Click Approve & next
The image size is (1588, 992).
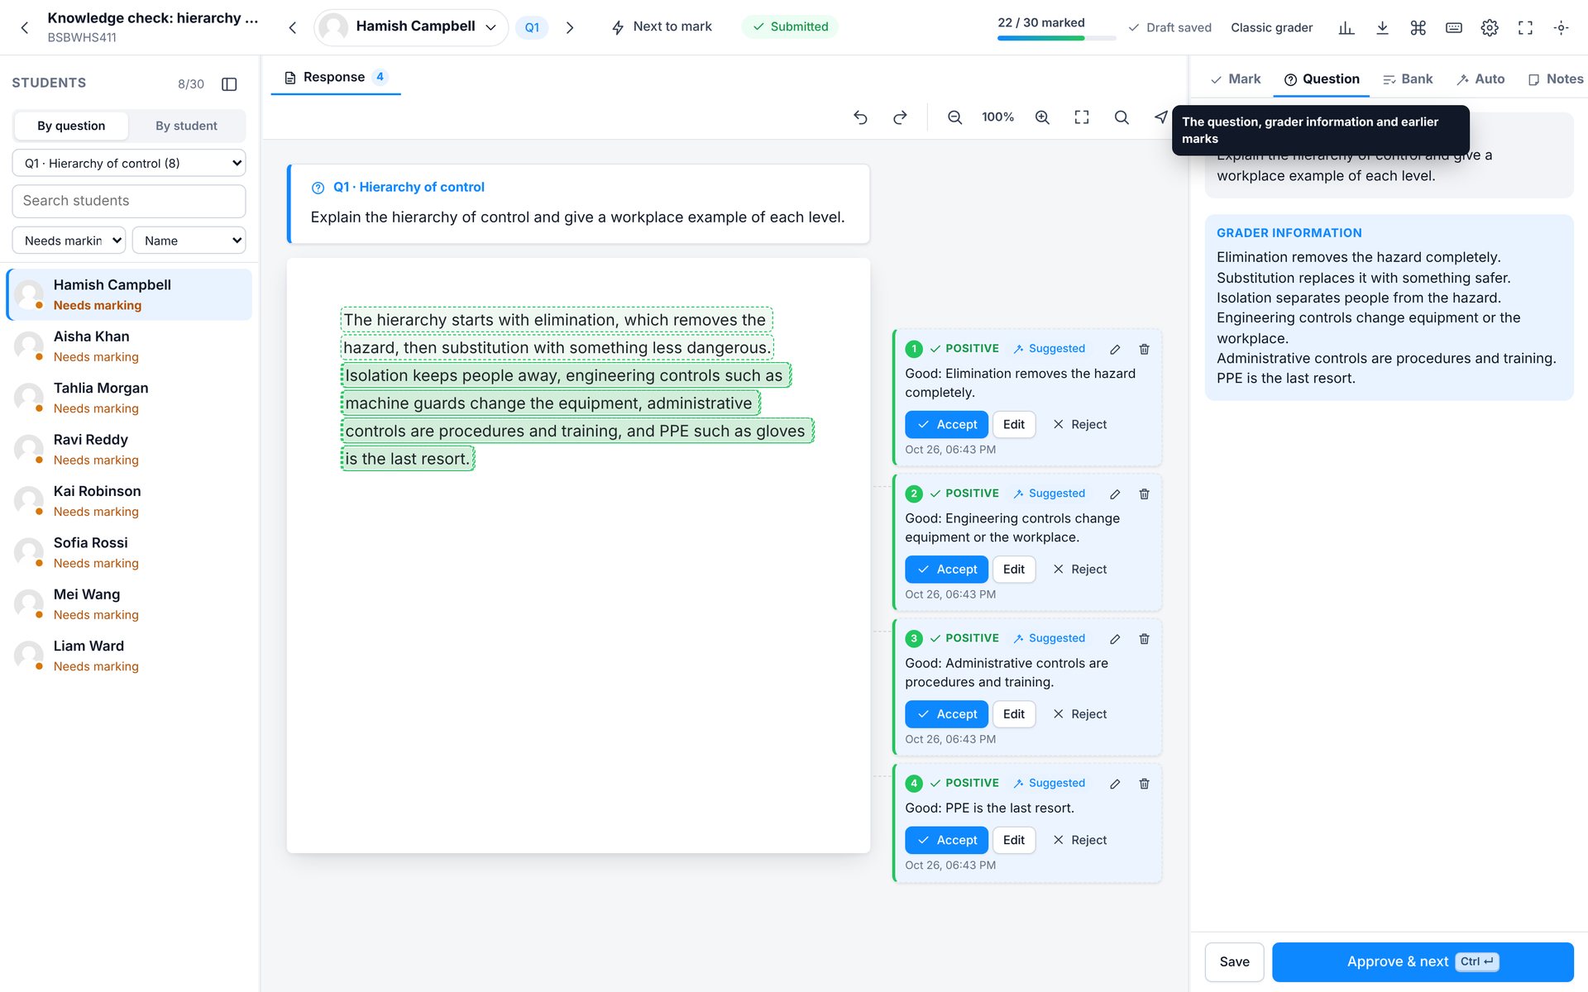tap(1423, 961)
